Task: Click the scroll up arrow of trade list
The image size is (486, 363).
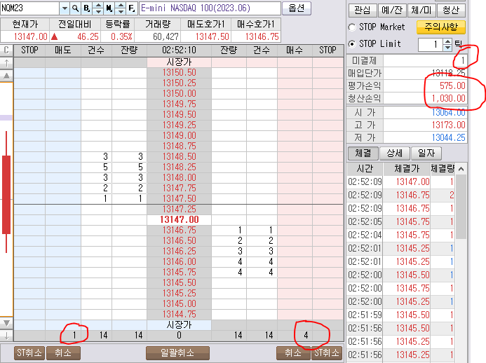Action: point(461,169)
